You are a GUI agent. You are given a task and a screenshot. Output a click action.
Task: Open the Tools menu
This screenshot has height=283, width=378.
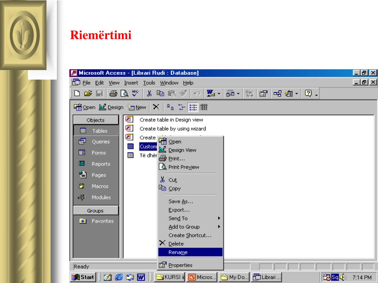tap(149, 83)
